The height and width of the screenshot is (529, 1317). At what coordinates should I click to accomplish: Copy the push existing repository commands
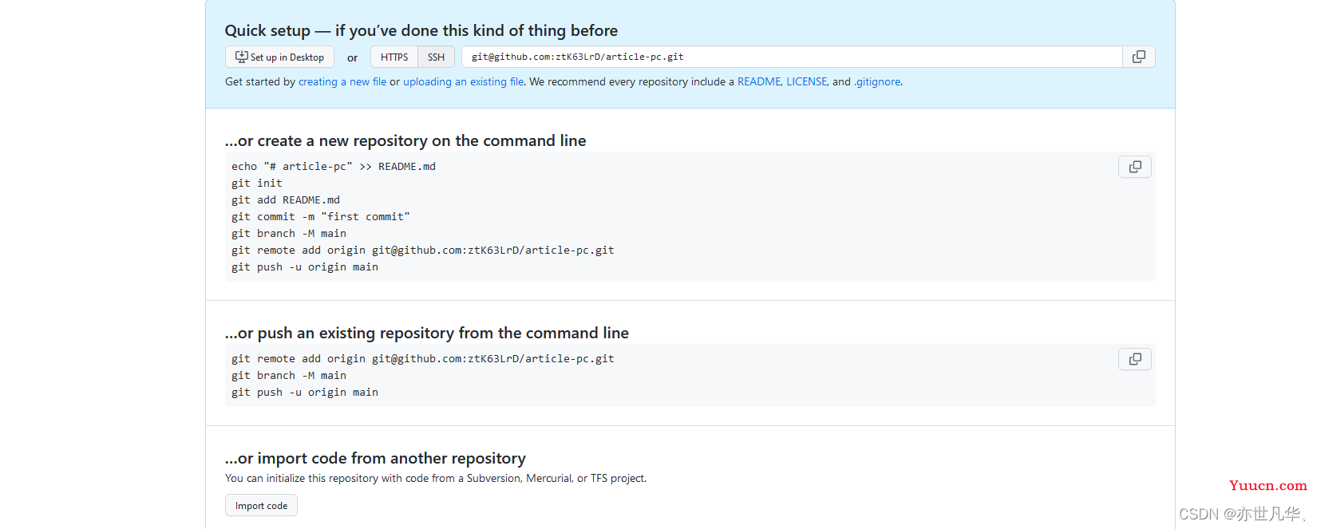(x=1135, y=359)
